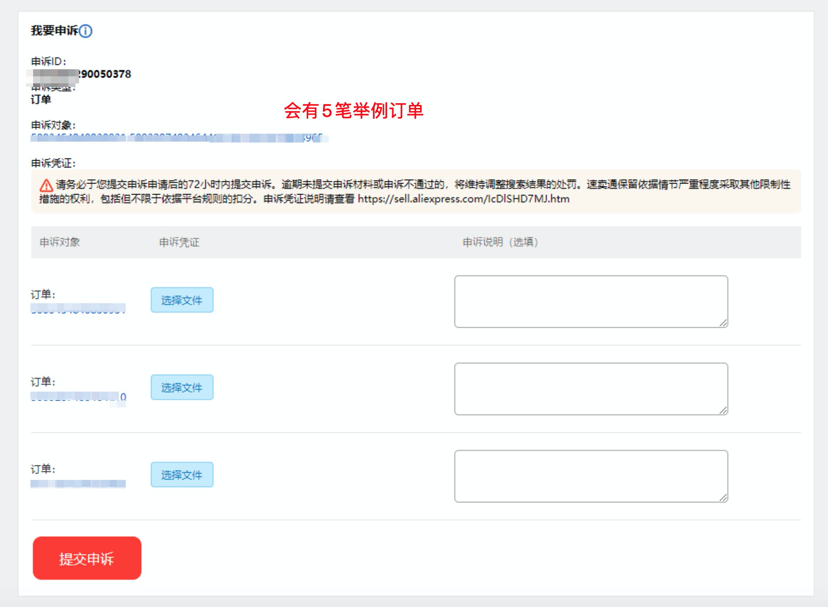Focus the third order's appeal description box
Screen dimensions: 828x607
pos(591,476)
